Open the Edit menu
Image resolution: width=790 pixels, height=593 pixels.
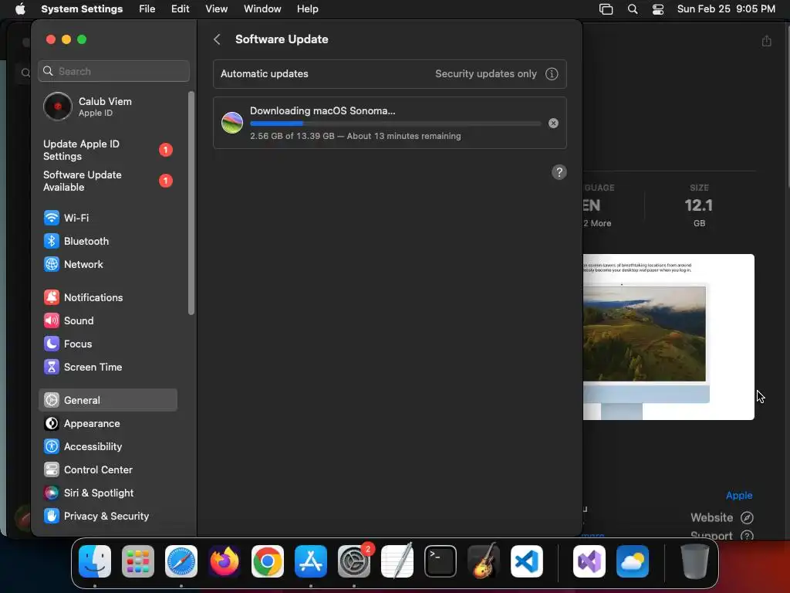[180, 9]
